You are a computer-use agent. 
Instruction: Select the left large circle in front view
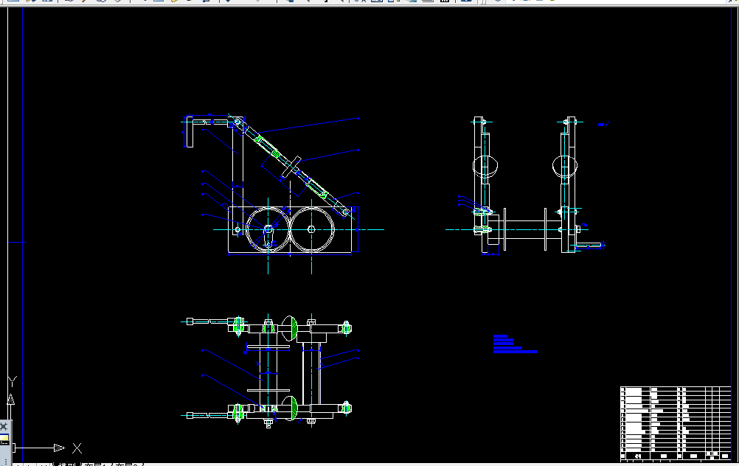(268, 229)
